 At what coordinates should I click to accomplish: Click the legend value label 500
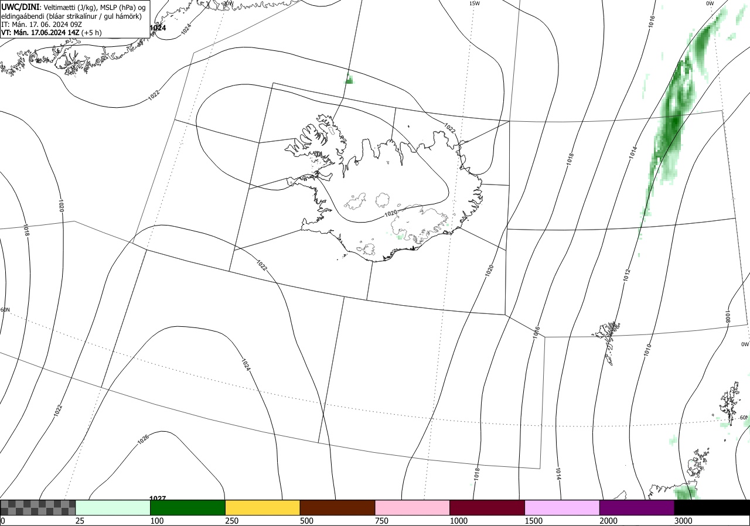point(307,521)
